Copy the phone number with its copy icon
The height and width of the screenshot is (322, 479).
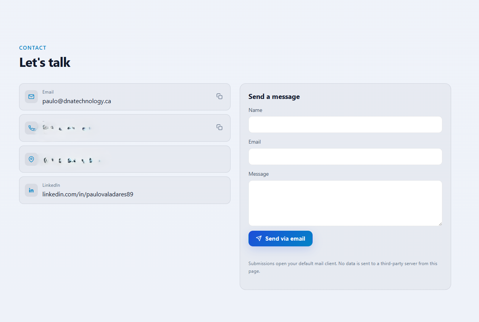[x=219, y=127]
